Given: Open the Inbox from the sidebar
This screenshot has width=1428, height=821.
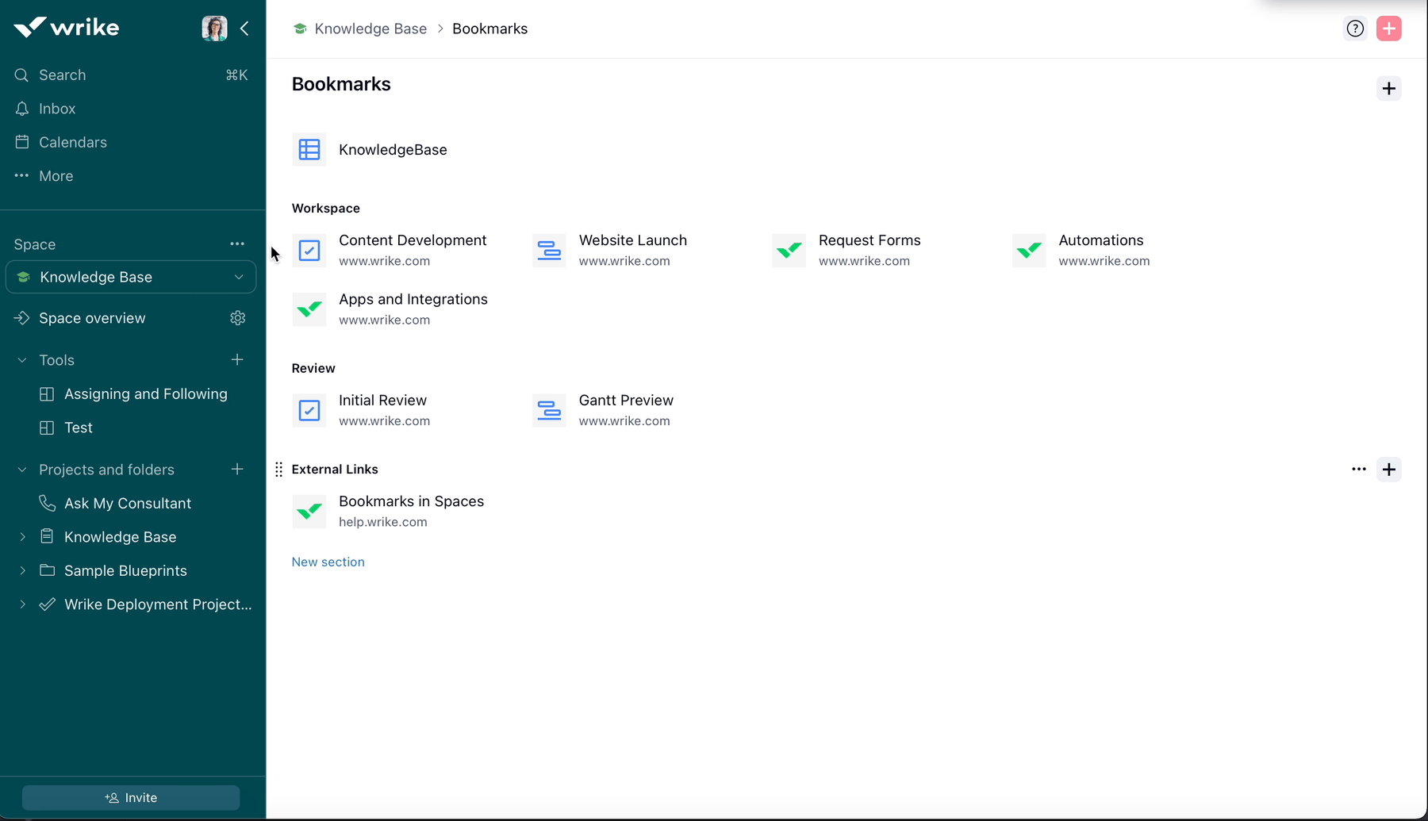Looking at the screenshot, I should (56, 109).
